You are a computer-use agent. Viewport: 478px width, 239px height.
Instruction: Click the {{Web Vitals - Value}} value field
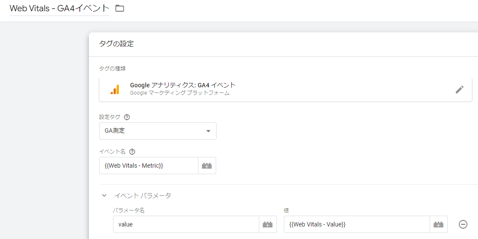click(x=357, y=224)
